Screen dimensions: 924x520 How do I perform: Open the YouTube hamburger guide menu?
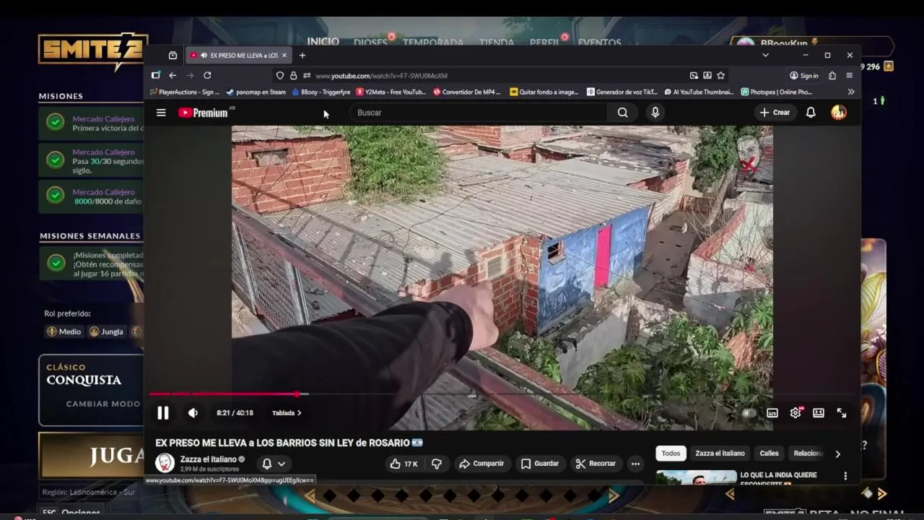[161, 113]
